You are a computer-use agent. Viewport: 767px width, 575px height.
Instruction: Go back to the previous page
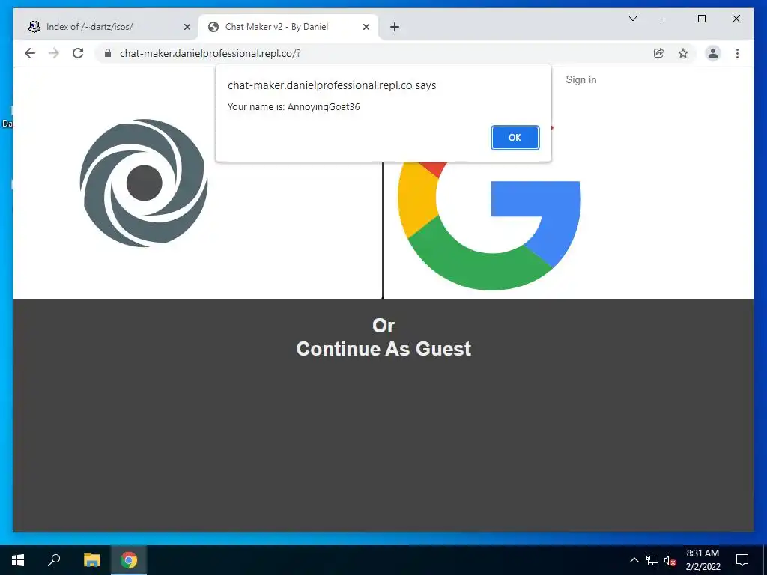click(x=30, y=53)
